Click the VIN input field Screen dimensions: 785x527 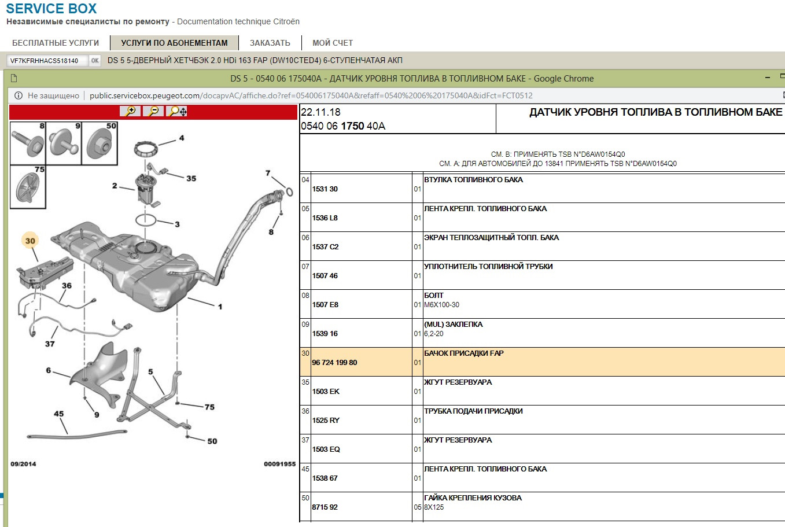point(47,60)
